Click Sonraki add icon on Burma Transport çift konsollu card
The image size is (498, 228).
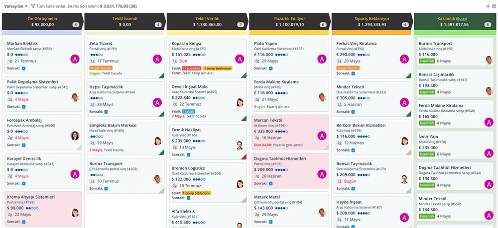pos(106,188)
